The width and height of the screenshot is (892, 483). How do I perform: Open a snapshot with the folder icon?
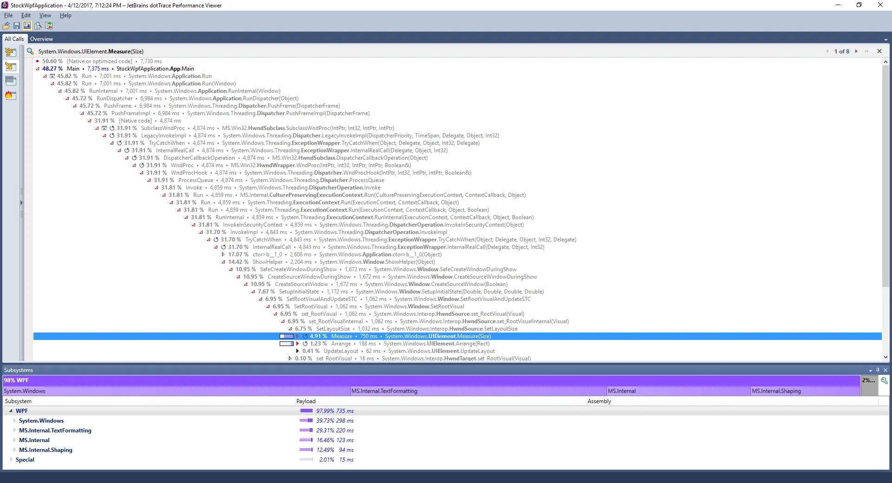(x=6, y=26)
